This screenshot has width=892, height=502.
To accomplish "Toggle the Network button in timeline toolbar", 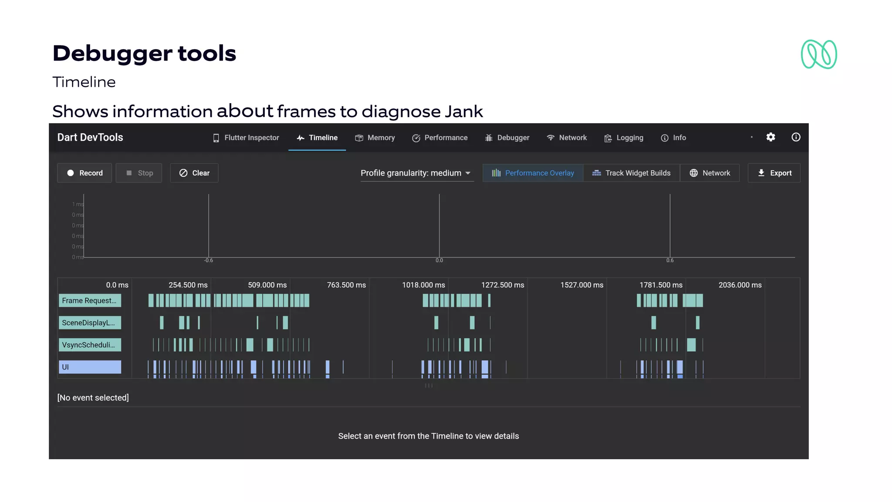I will tap(710, 173).
